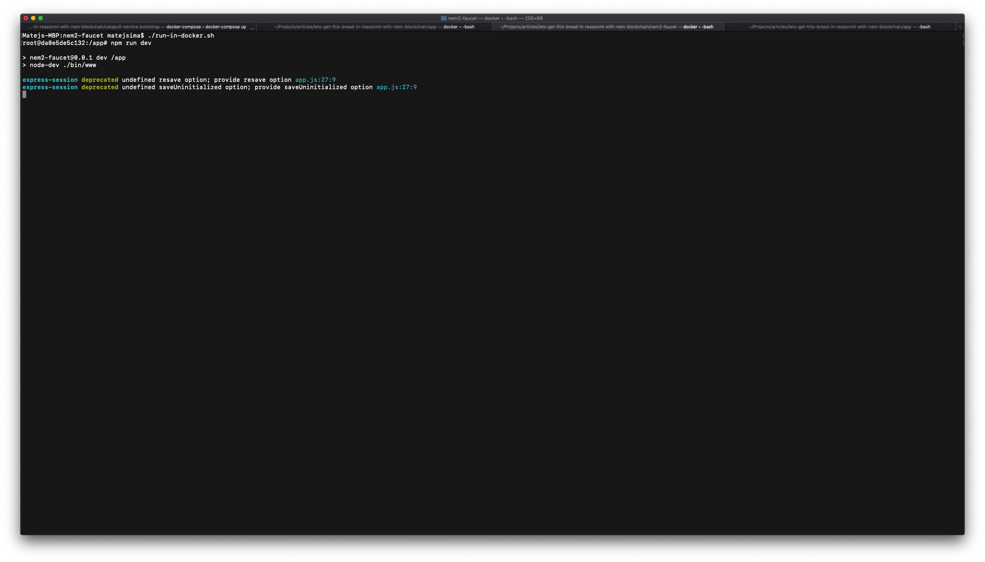
Task: Click the npm run dev command text
Action: coord(131,43)
